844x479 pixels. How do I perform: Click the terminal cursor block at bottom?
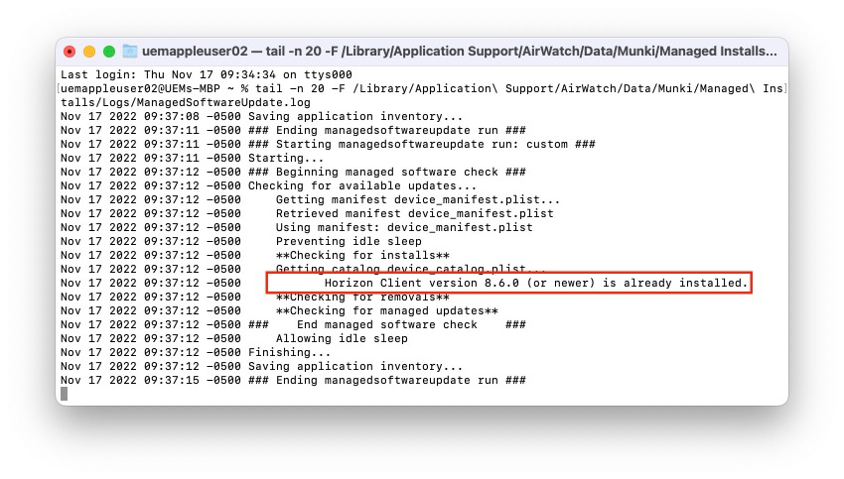click(x=65, y=394)
